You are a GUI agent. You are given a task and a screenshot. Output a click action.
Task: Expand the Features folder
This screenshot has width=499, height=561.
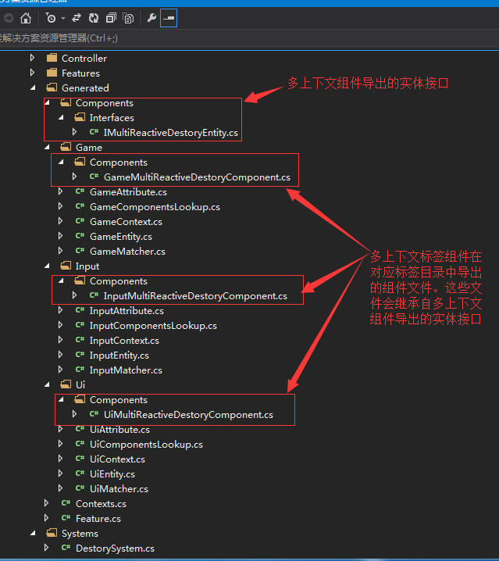32,73
